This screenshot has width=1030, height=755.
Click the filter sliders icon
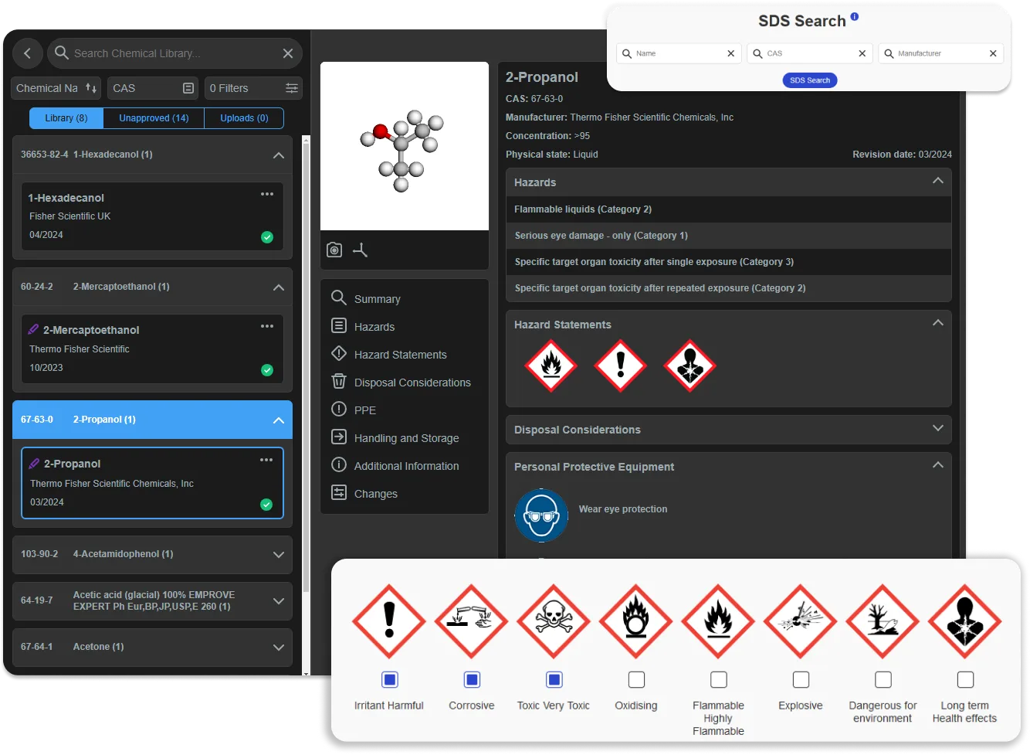292,88
